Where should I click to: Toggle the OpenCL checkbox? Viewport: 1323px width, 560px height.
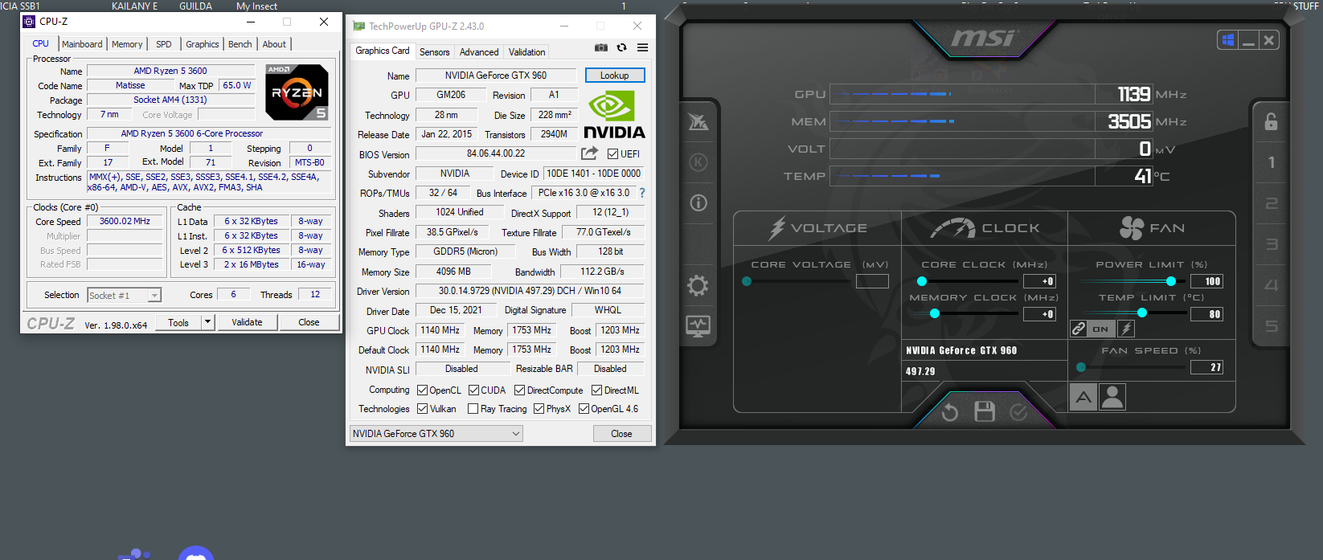tap(423, 390)
